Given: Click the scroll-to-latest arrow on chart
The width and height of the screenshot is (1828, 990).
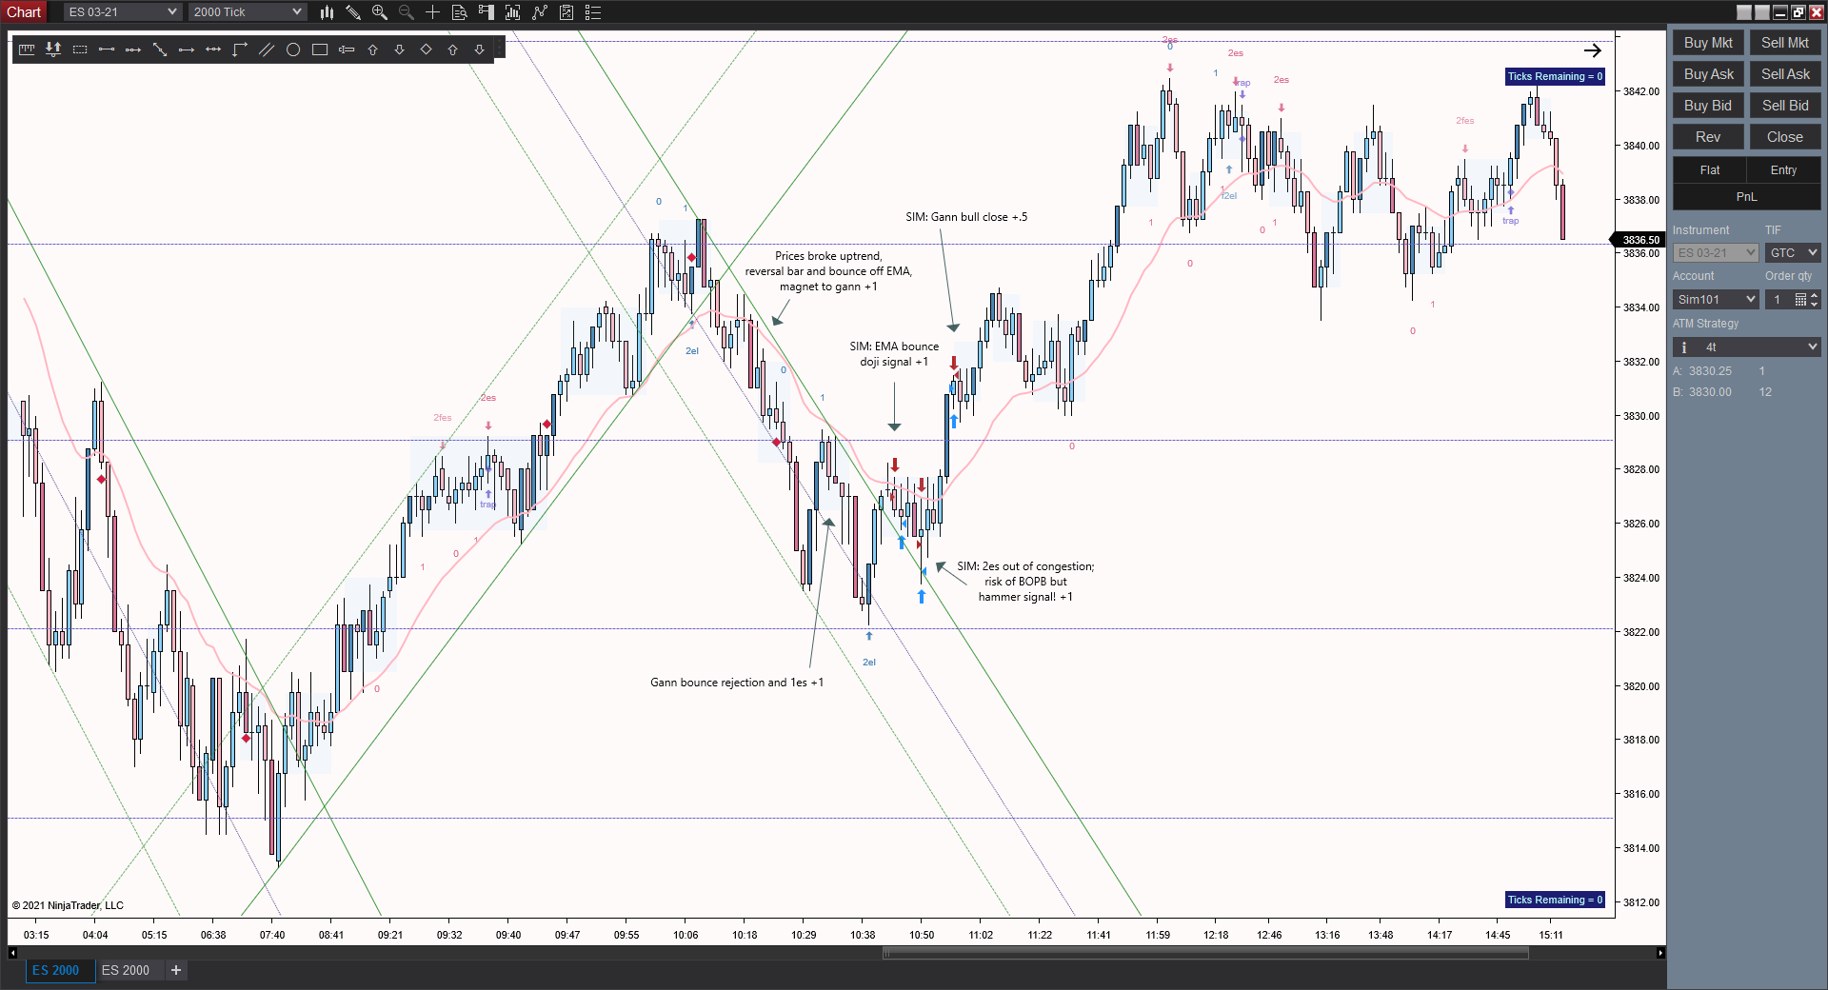Looking at the screenshot, I should (1593, 50).
